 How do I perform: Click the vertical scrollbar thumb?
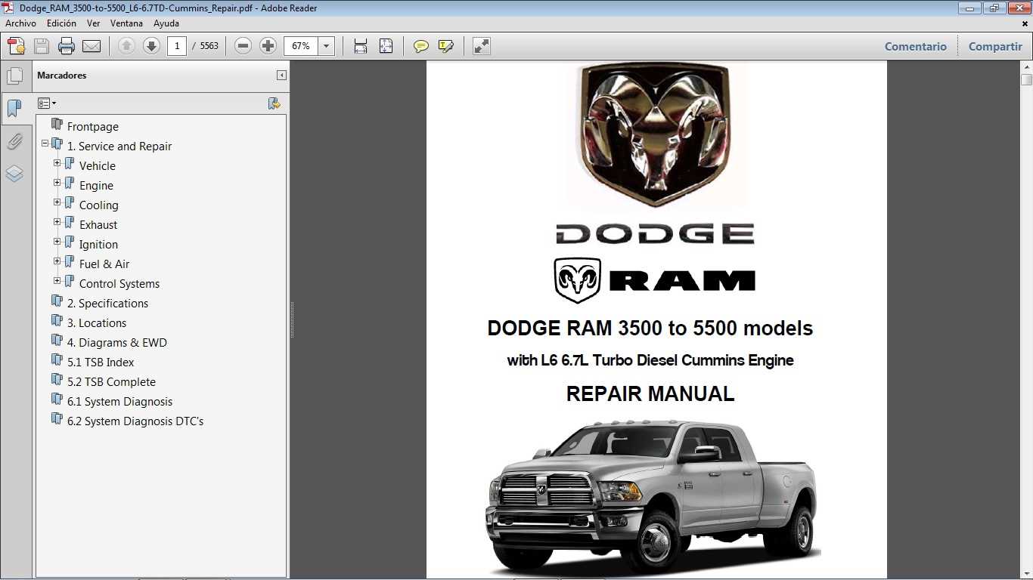click(x=1026, y=80)
